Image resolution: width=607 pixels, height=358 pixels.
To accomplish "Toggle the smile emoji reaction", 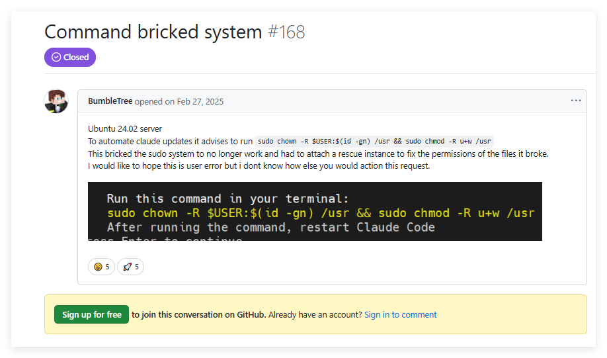I will pyautogui.click(x=101, y=267).
